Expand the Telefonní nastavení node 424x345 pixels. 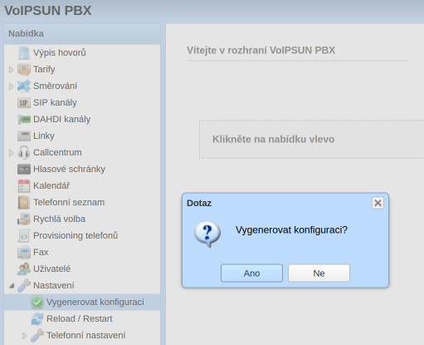coord(24,336)
